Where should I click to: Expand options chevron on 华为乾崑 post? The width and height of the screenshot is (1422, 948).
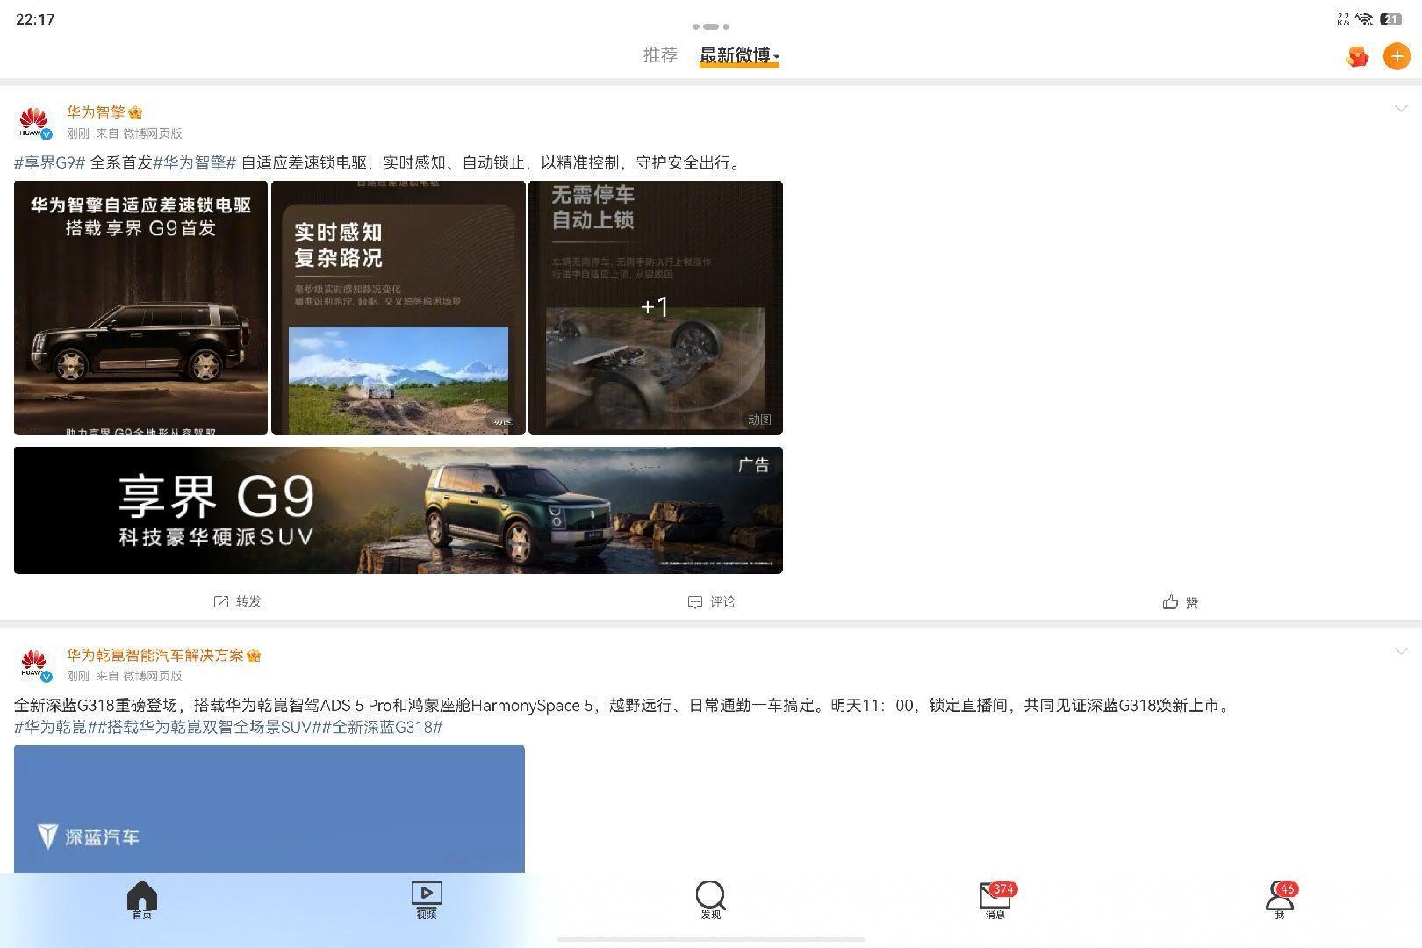coord(1401,651)
